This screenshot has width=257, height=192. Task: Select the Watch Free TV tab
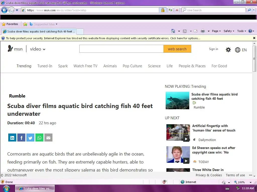(x=85, y=66)
